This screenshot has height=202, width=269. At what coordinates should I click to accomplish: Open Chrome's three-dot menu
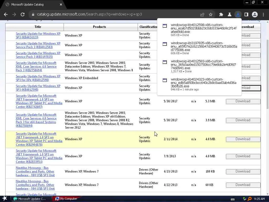263,15
